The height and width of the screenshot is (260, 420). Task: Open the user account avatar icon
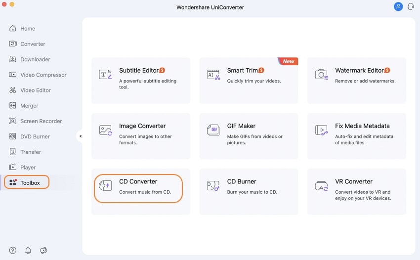[398, 6]
